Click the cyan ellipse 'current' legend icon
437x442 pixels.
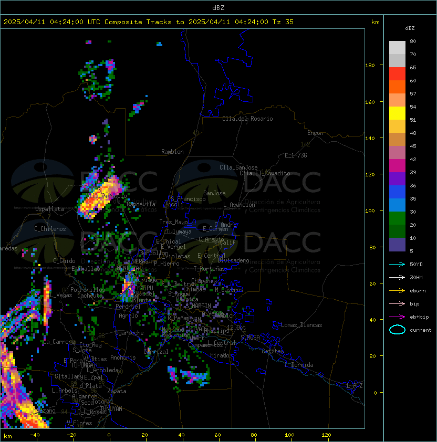point(397,330)
